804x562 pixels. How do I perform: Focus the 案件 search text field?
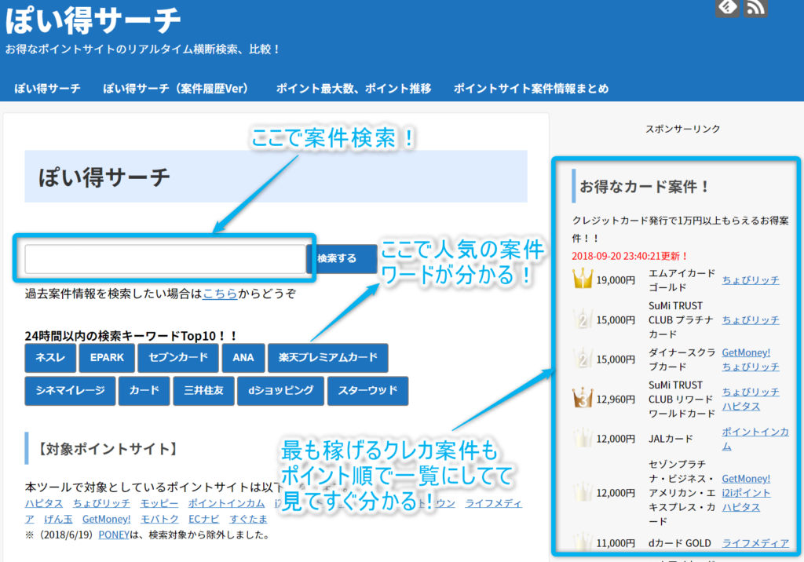tap(165, 259)
